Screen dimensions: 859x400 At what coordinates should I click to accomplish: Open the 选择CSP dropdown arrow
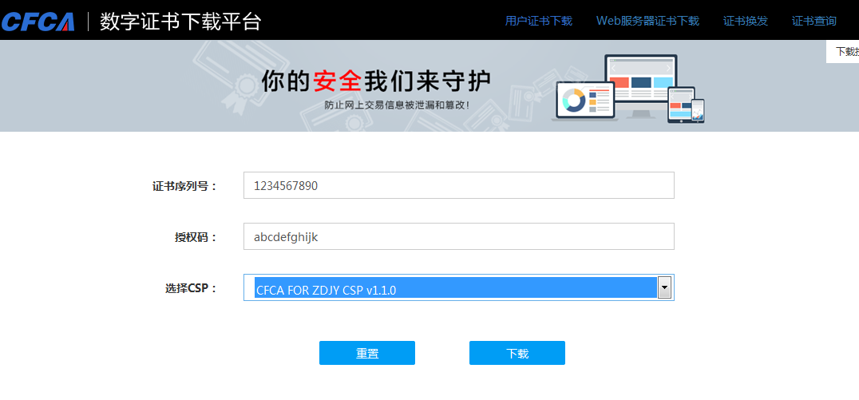(664, 287)
